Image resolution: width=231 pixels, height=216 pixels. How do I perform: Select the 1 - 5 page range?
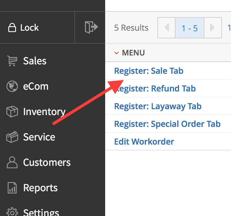click(190, 28)
